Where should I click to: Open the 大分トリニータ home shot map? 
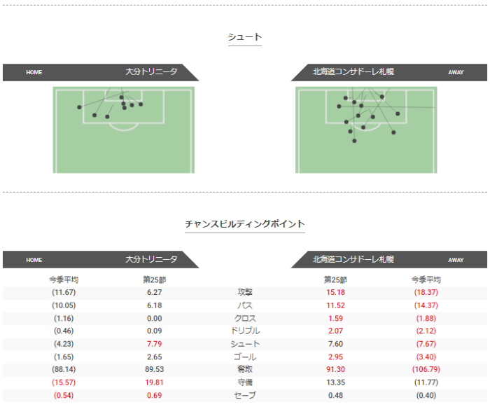[124, 130]
